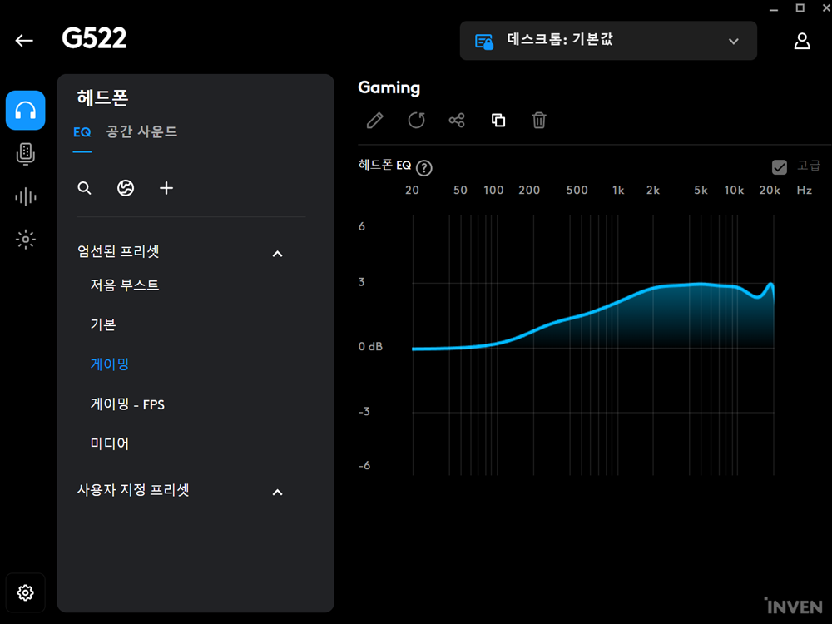This screenshot has height=624, width=832.
Task: Click the 10k frequency label
Action: (x=734, y=190)
